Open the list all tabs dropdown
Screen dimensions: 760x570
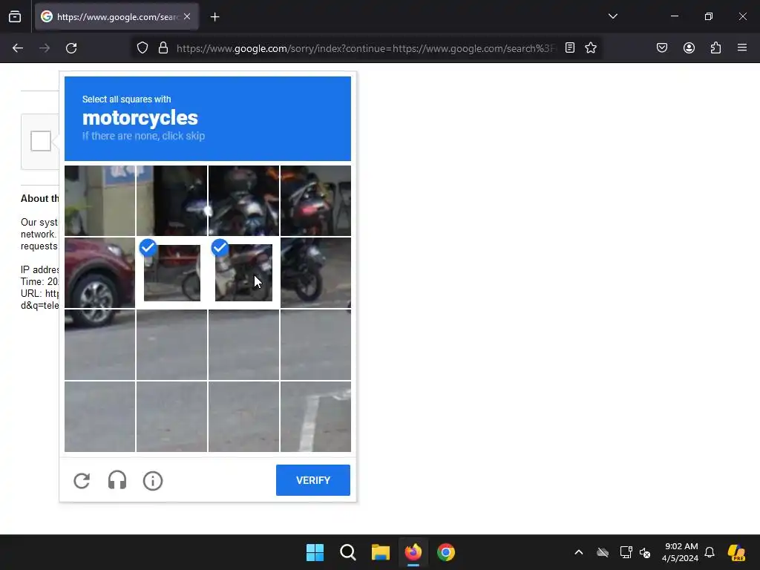[x=612, y=16]
